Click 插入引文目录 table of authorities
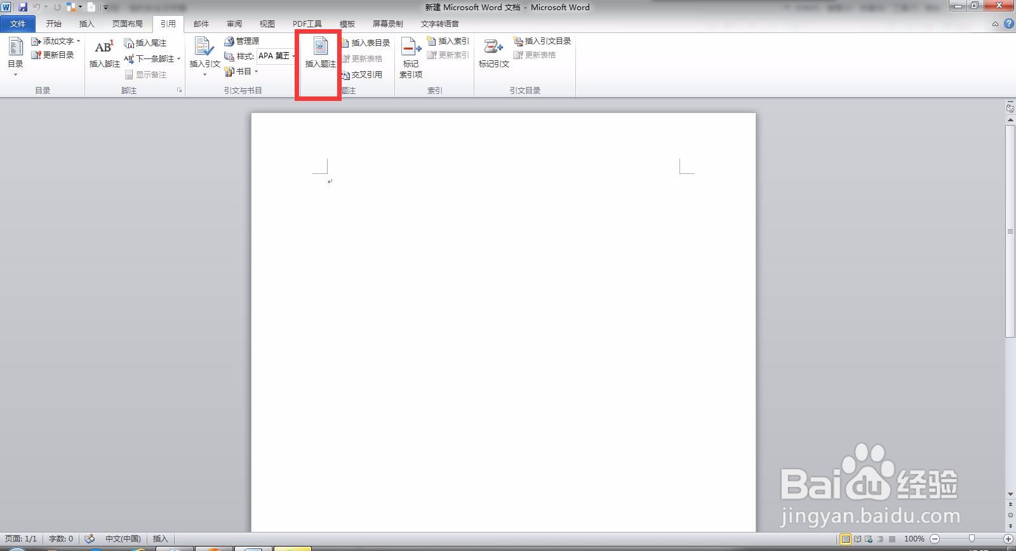The width and height of the screenshot is (1016, 551). click(542, 41)
